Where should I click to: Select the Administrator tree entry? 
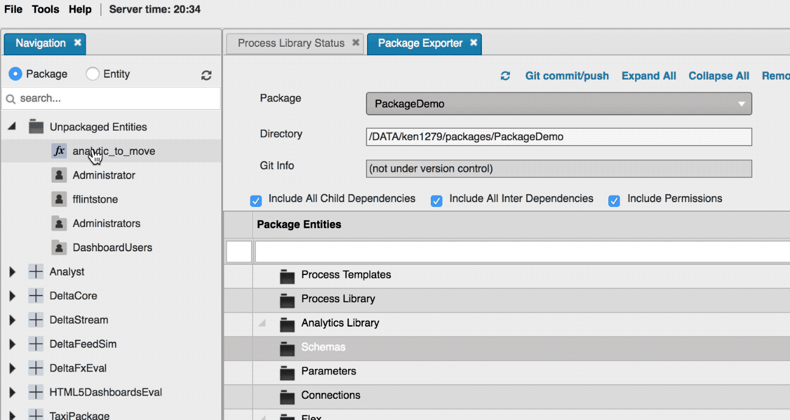(104, 175)
